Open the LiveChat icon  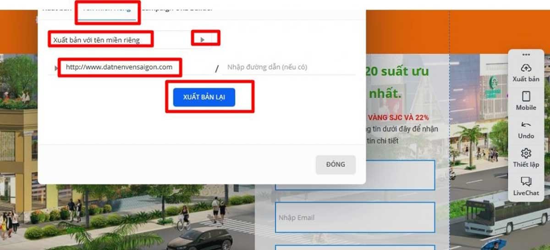pyautogui.click(x=526, y=182)
